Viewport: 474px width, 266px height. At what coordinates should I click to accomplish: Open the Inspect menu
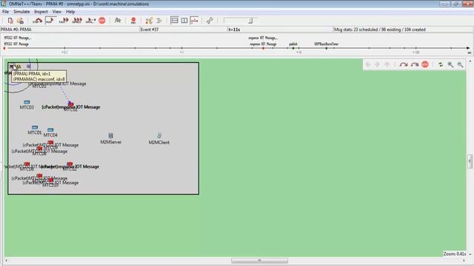point(41,12)
